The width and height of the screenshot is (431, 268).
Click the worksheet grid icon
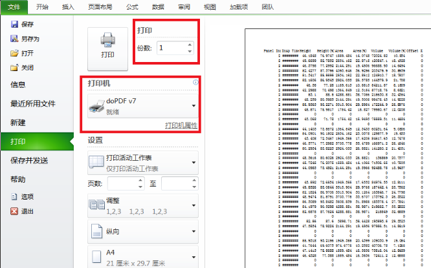click(96, 162)
